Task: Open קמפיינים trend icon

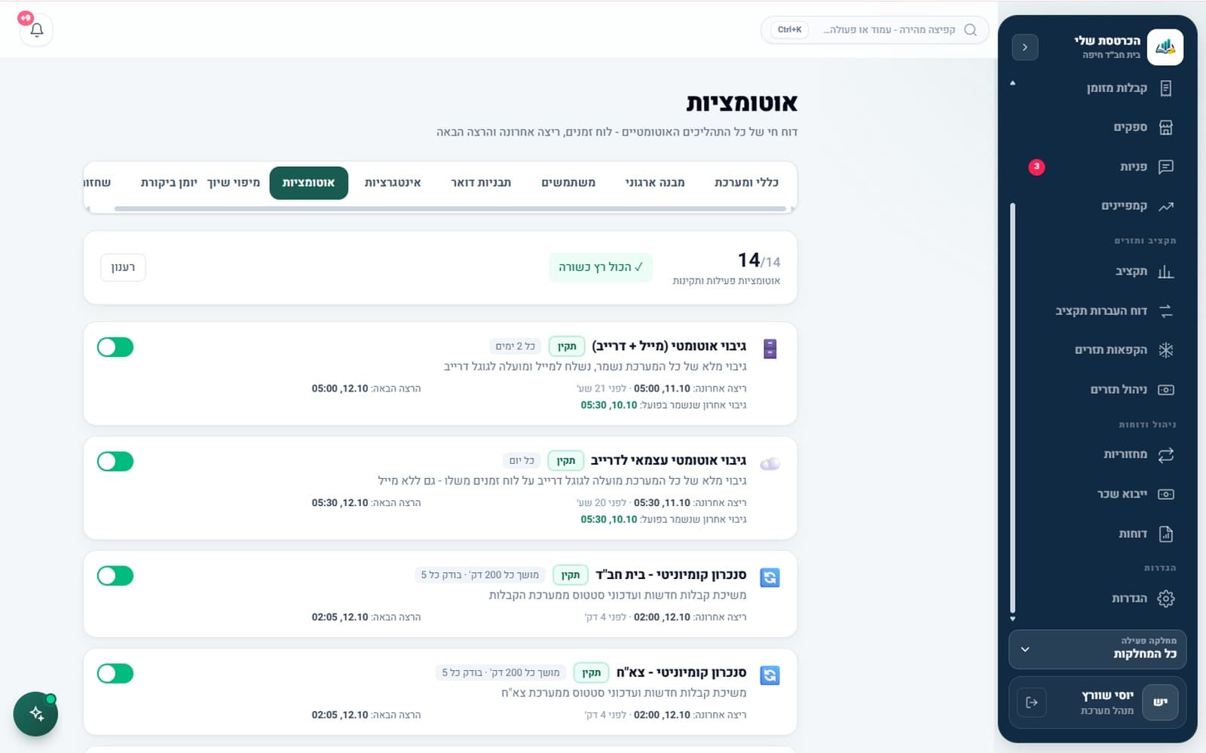Action: [x=1165, y=206]
